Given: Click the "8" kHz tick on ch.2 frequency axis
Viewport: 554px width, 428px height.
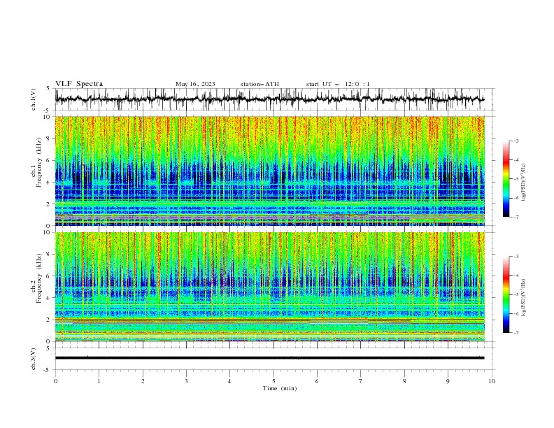Looking at the screenshot, I should tap(50, 255).
